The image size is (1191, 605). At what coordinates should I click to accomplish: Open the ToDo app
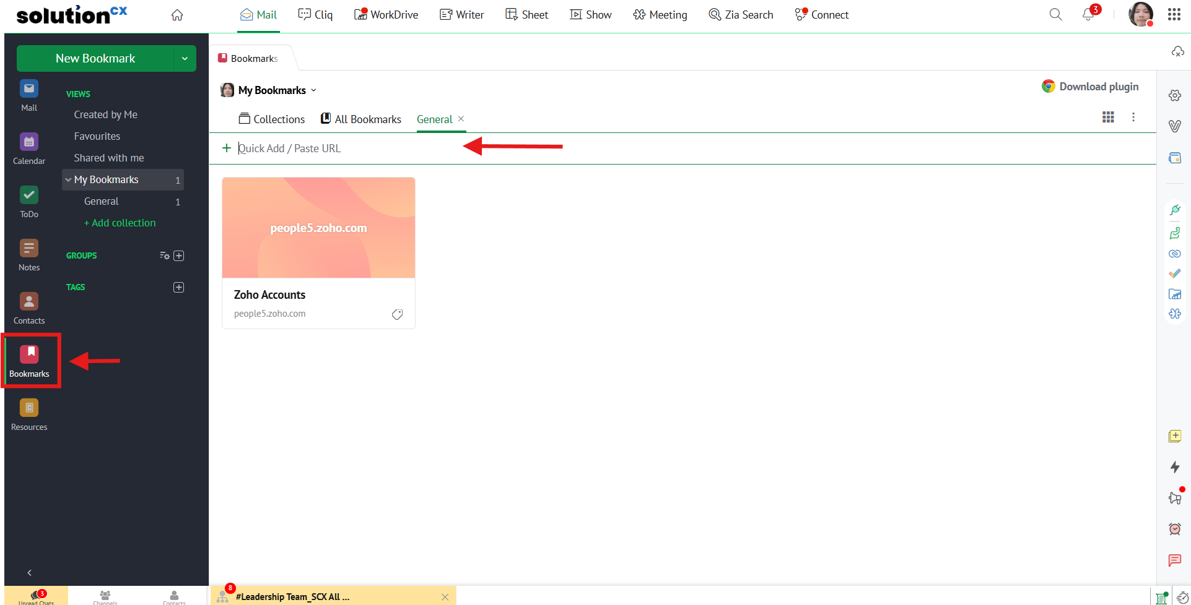pyautogui.click(x=29, y=202)
